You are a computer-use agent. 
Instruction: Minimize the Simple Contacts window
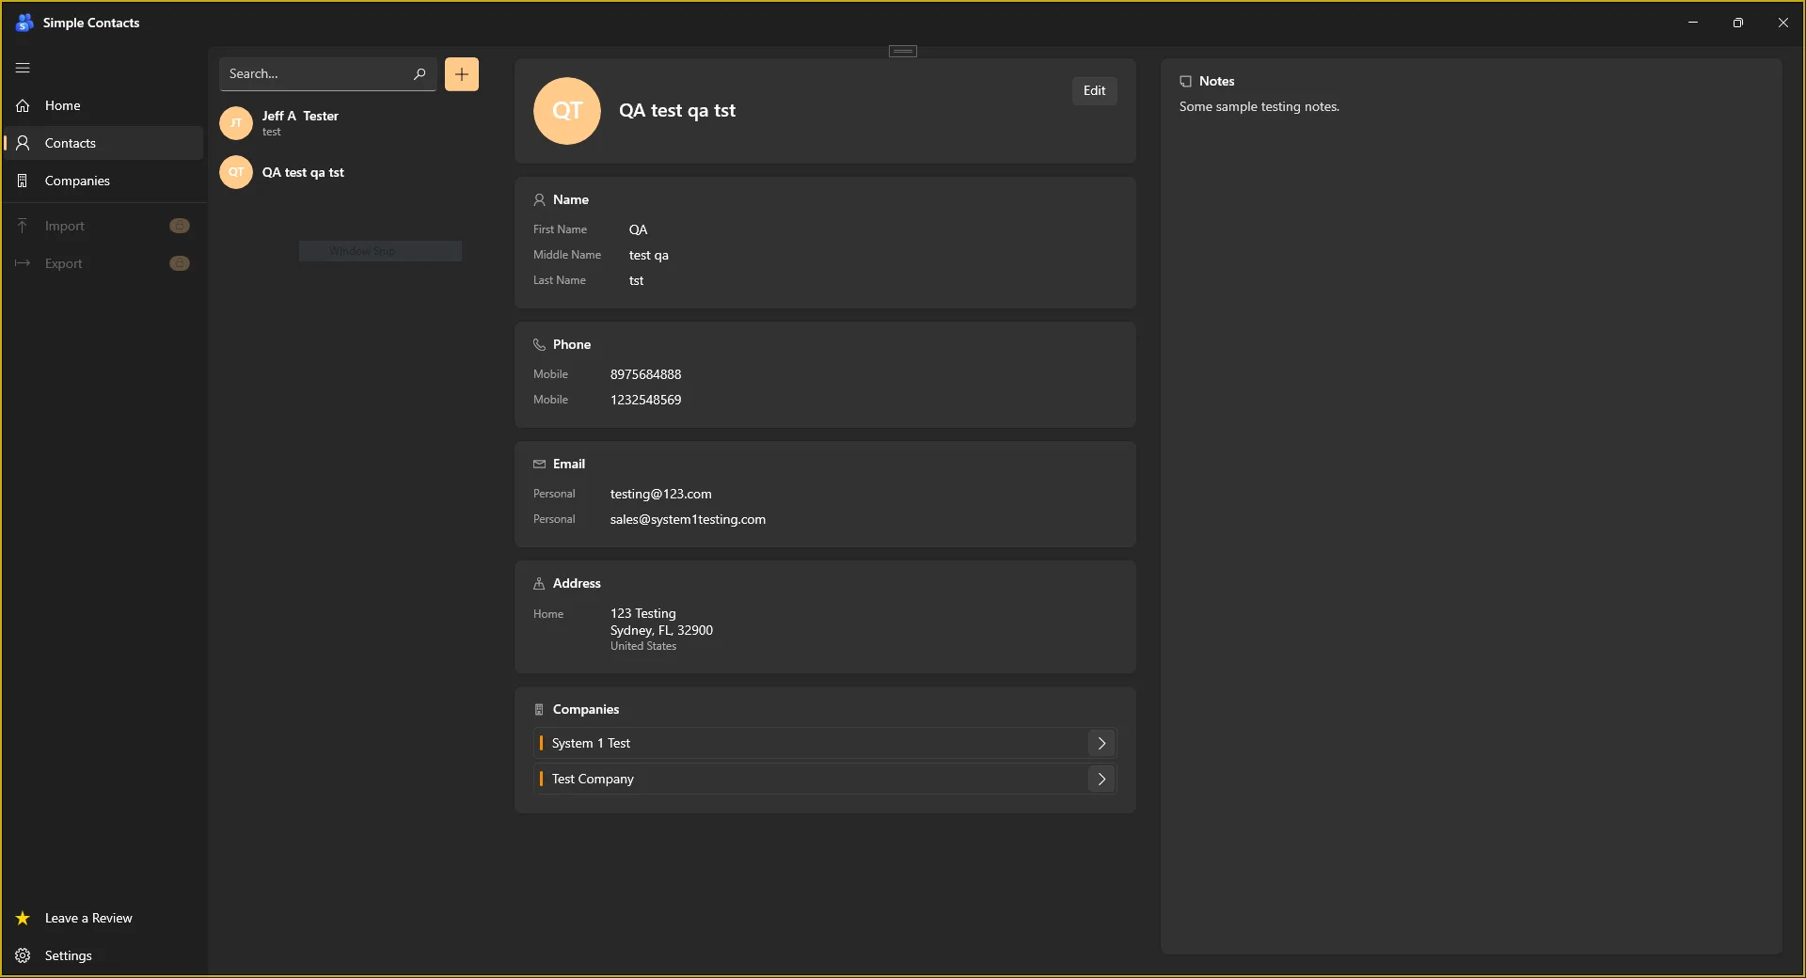pos(1693,23)
